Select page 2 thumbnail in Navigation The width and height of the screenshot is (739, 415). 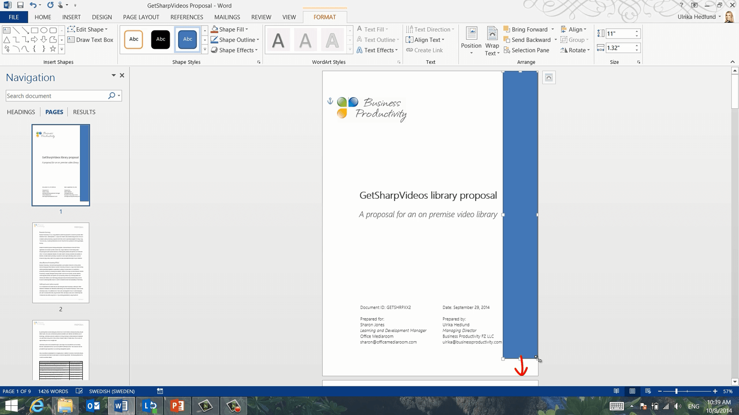61,263
